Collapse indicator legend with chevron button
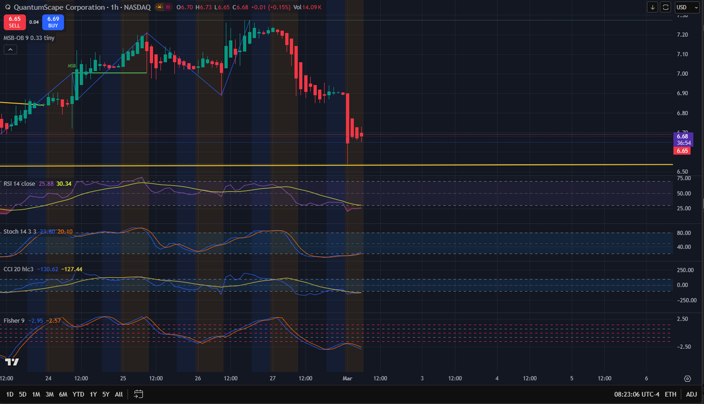This screenshot has width=704, height=404. point(10,51)
